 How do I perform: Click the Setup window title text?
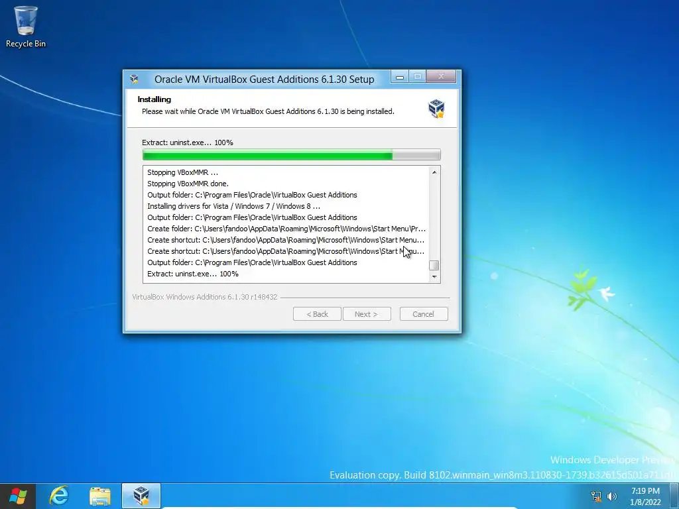pyautogui.click(x=264, y=80)
